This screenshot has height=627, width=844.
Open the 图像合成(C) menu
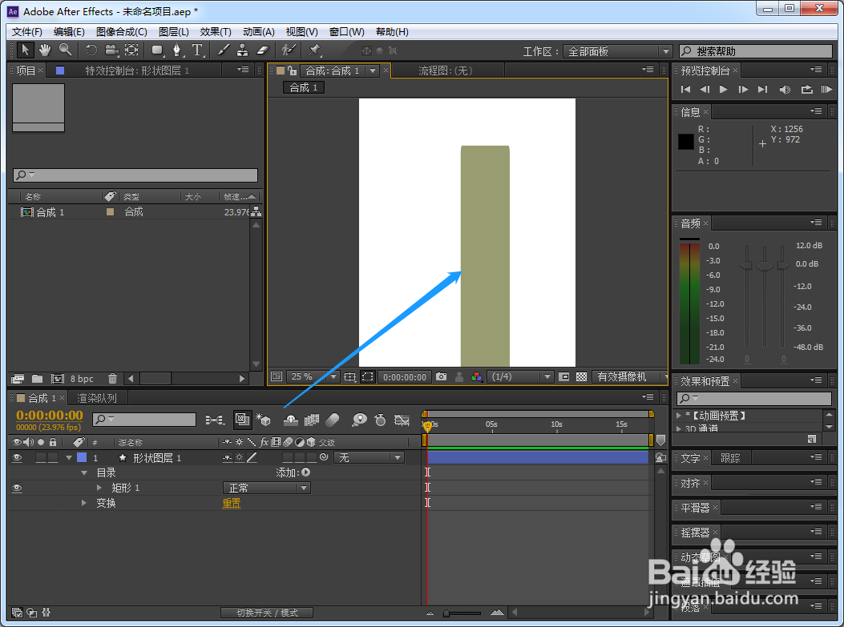click(122, 32)
